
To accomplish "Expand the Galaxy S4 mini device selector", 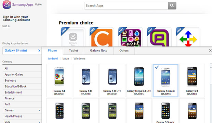I will [x=22, y=51].
